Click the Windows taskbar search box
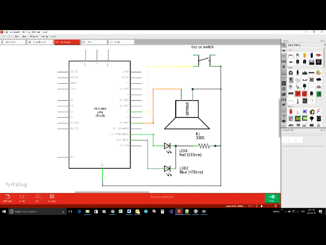This screenshot has height=245, width=326. click(x=37, y=211)
